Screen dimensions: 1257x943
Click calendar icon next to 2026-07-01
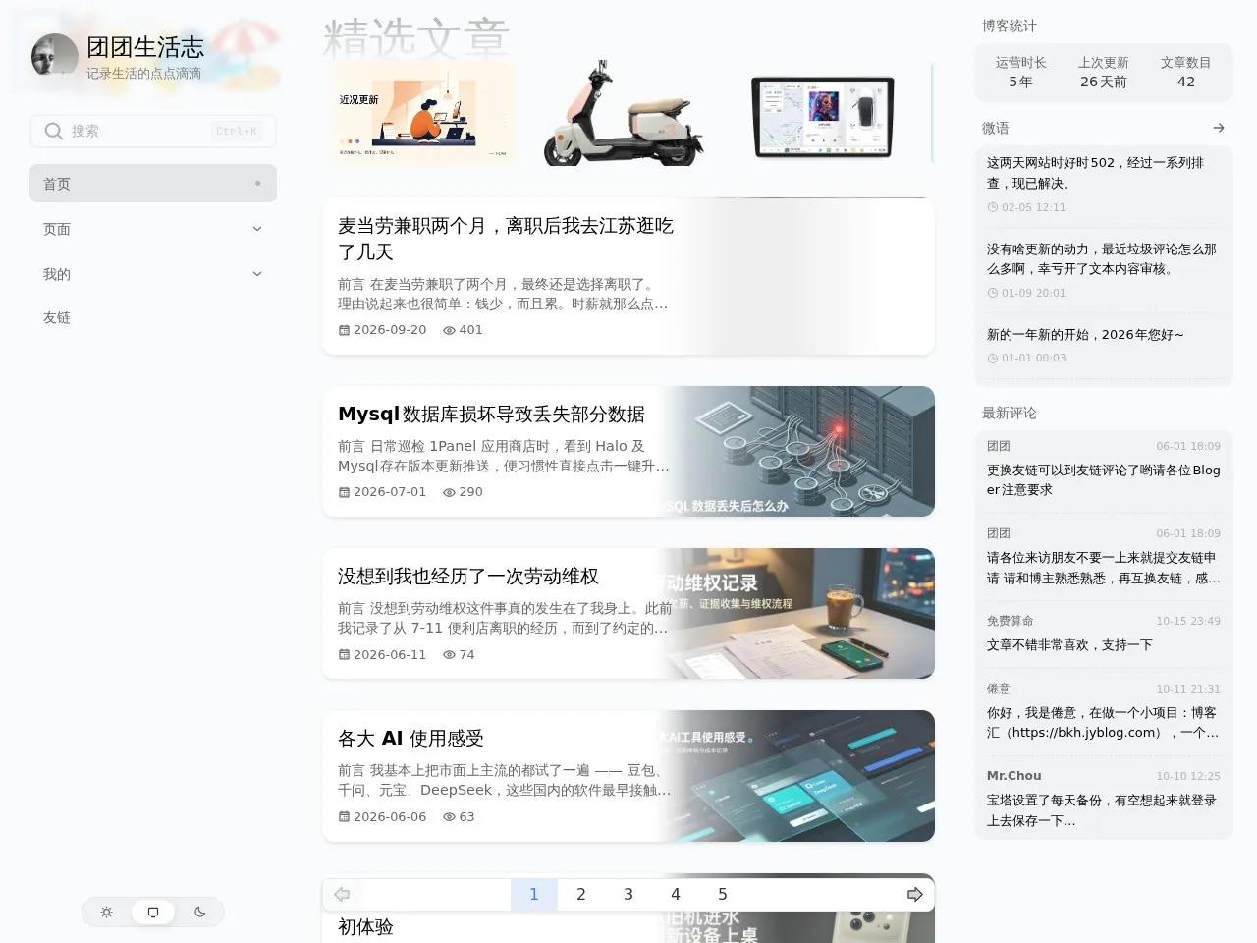[x=344, y=492]
